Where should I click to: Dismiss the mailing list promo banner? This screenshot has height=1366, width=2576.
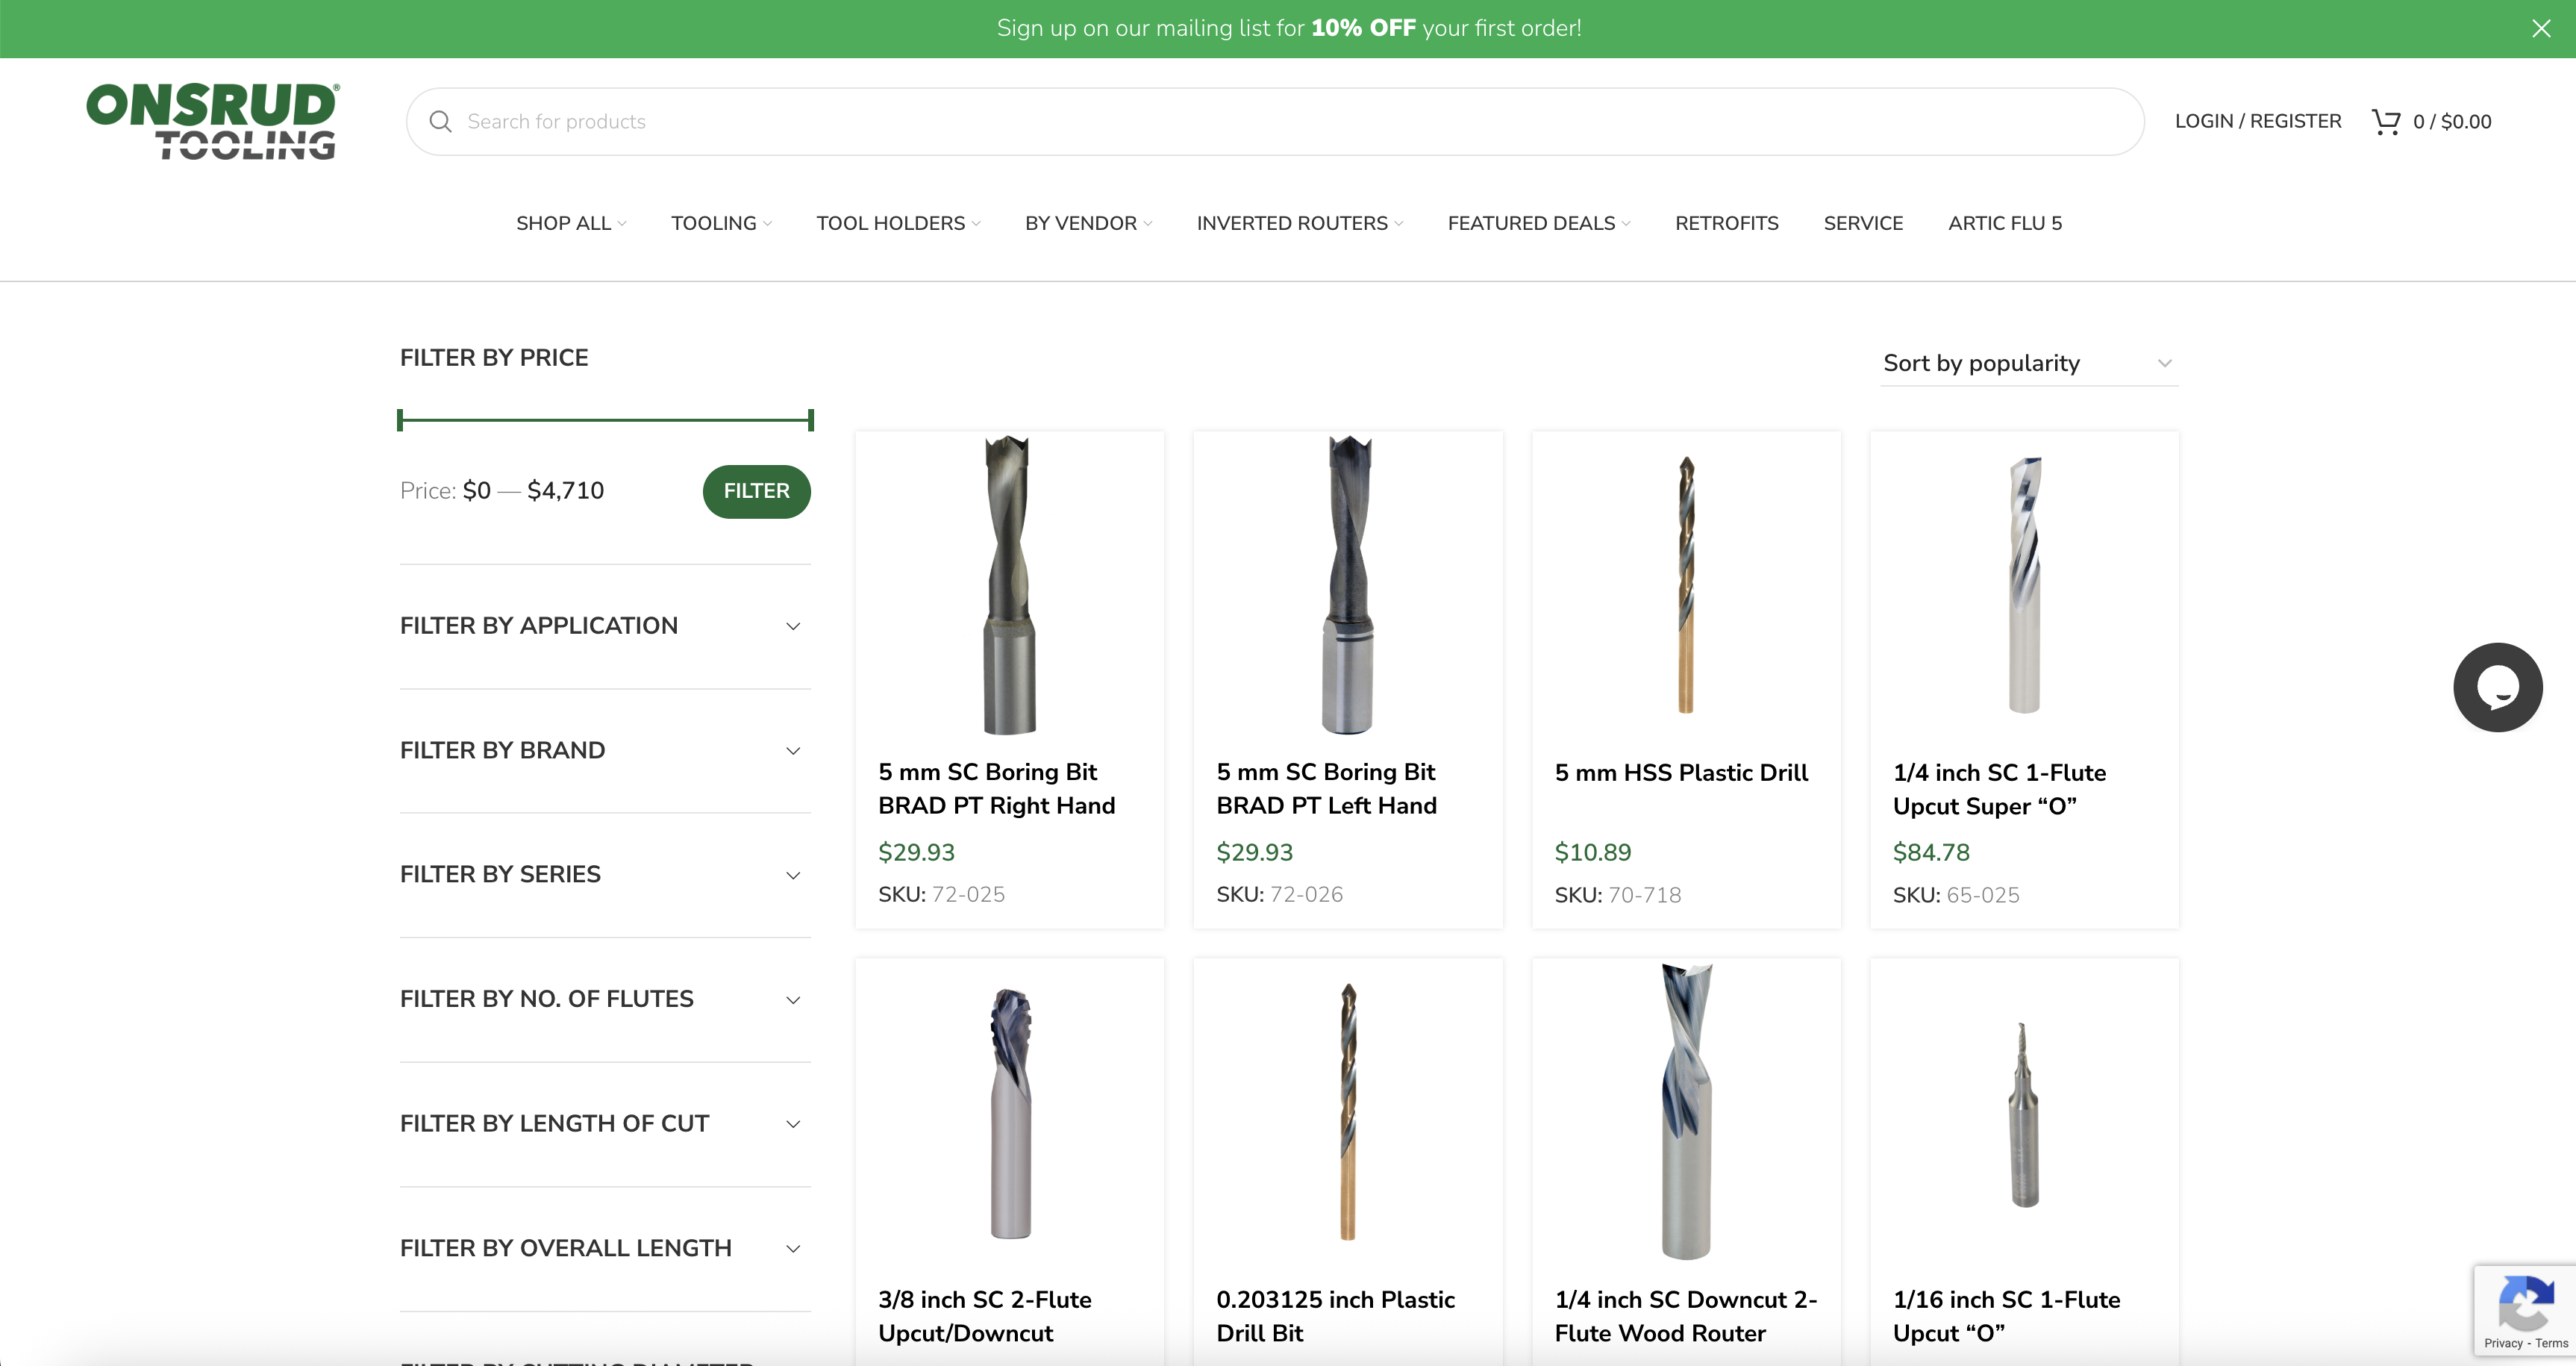[x=2541, y=28]
